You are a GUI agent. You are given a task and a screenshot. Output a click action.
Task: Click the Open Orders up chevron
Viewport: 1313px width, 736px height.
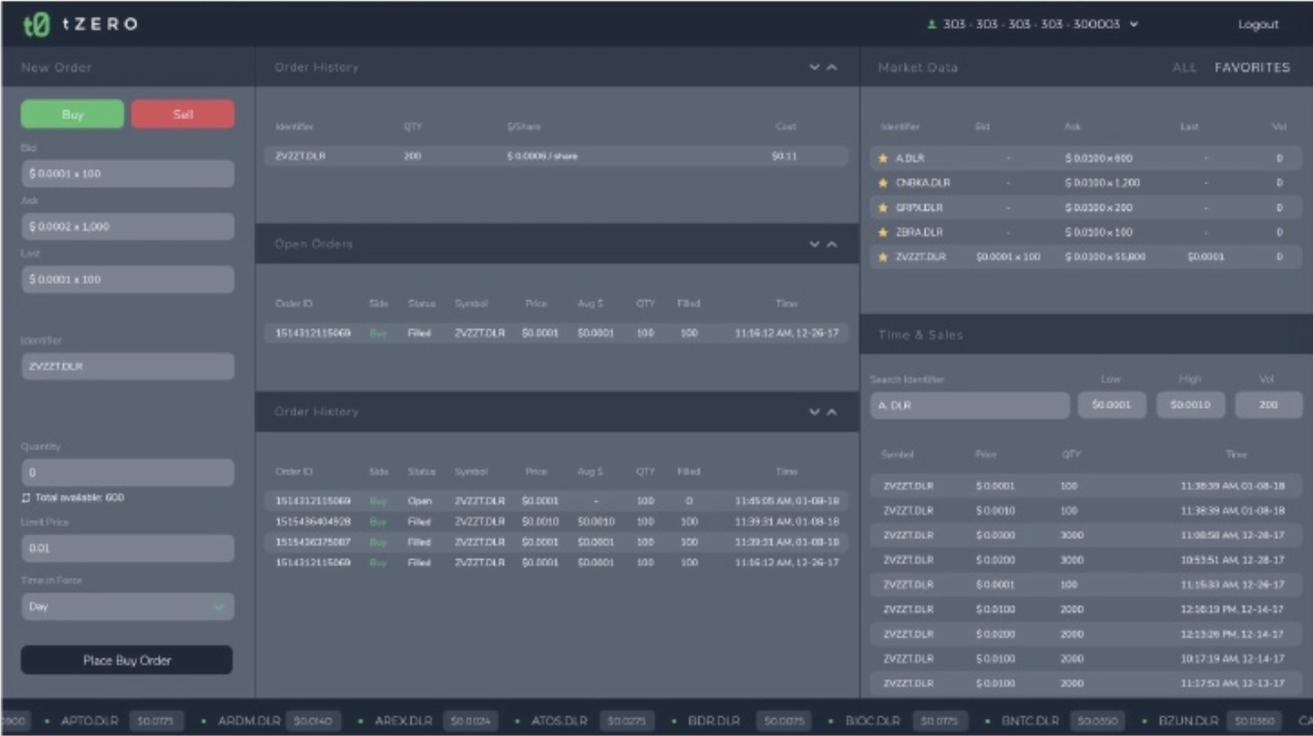point(832,244)
